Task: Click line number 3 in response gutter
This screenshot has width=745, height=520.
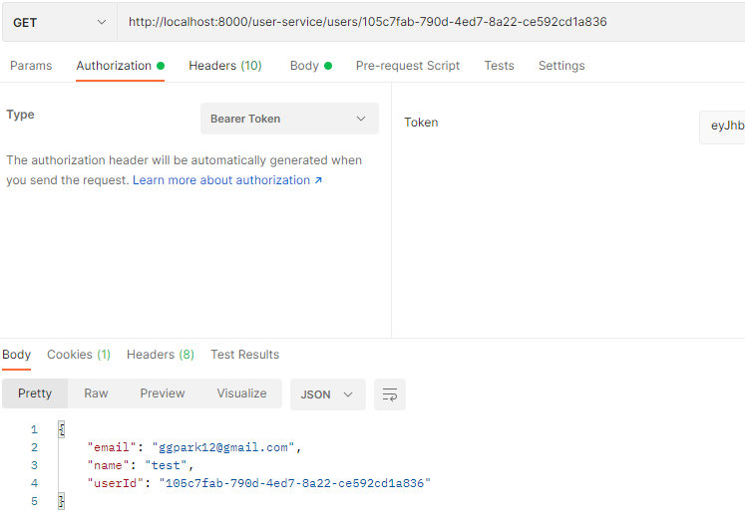Action: [34, 465]
